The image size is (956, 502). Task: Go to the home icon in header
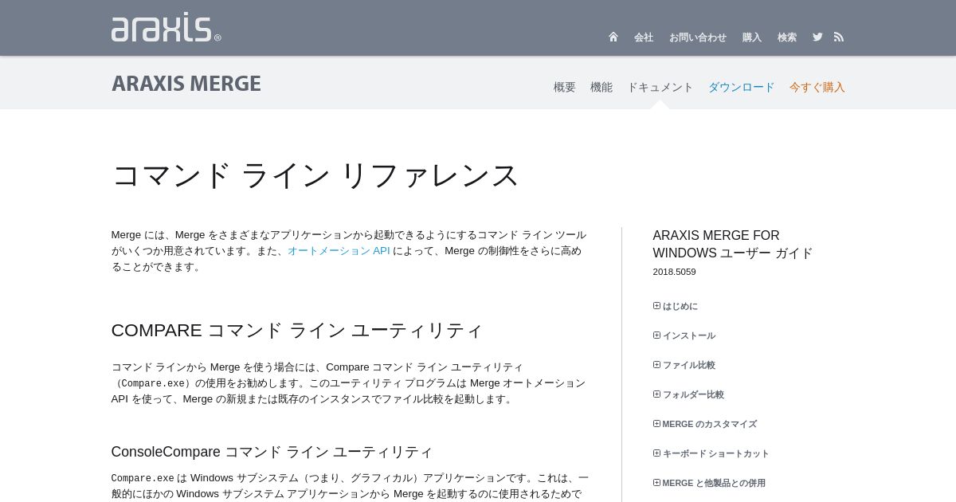[x=613, y=37]
